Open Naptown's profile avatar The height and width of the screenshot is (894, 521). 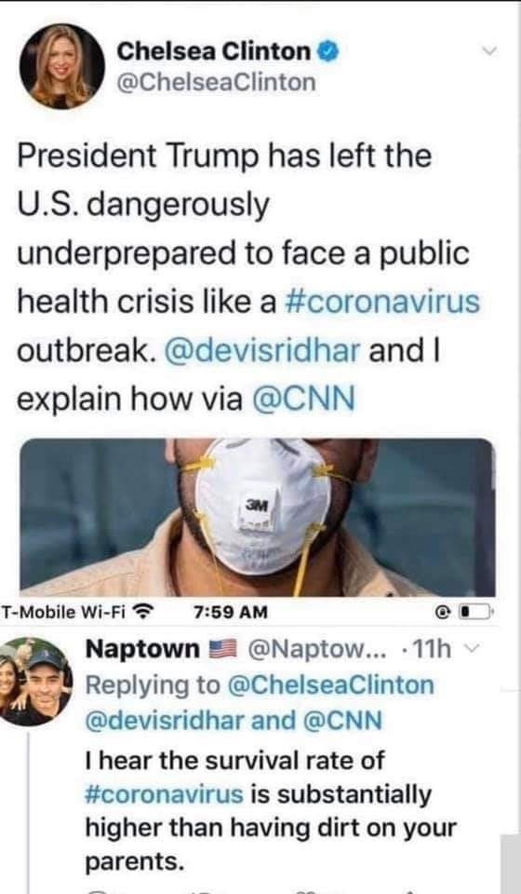(x=35, y=682)
